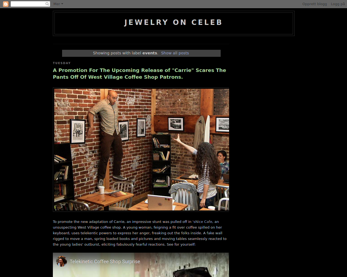Click Show all posts link

(175, 53)
